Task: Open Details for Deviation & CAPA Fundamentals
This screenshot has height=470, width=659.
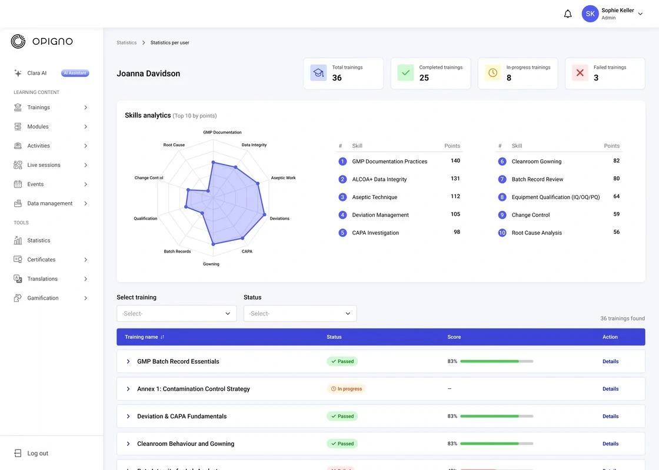Action: (x=610, y=417)
